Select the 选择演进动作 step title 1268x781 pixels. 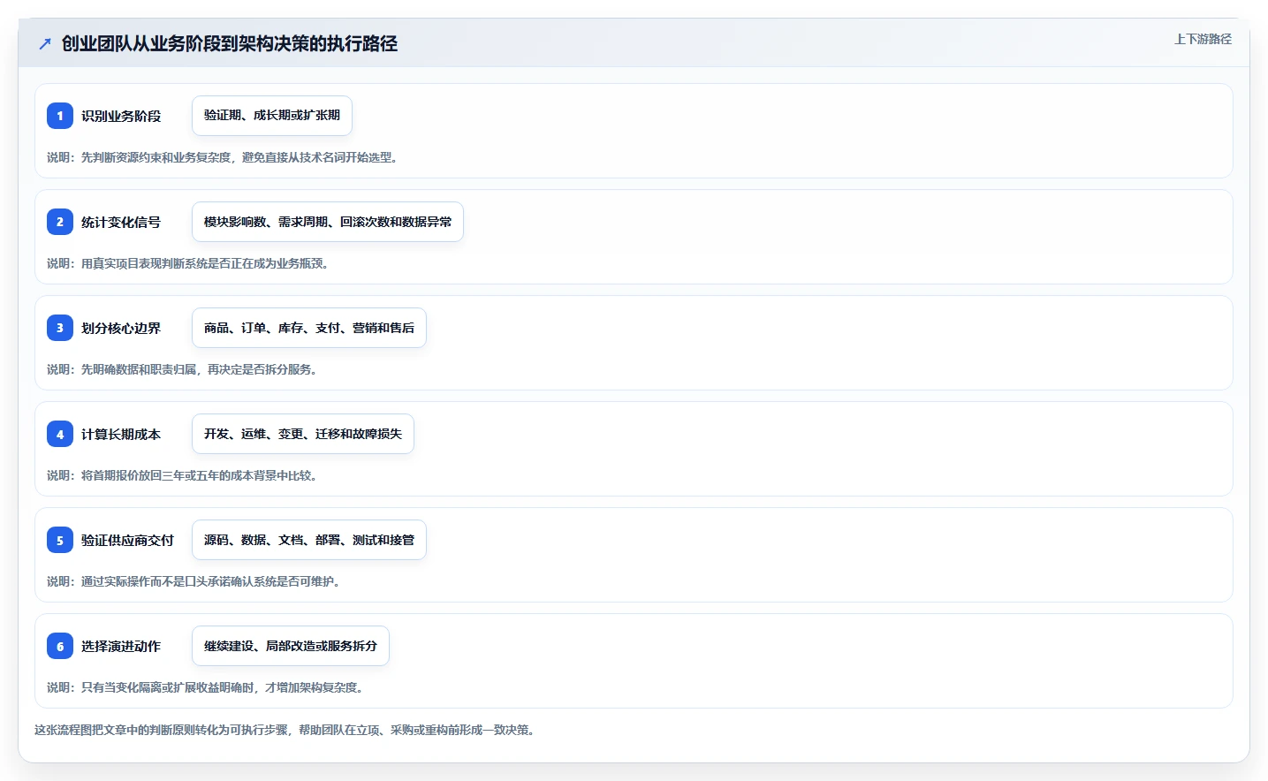(x=121, y=646)
